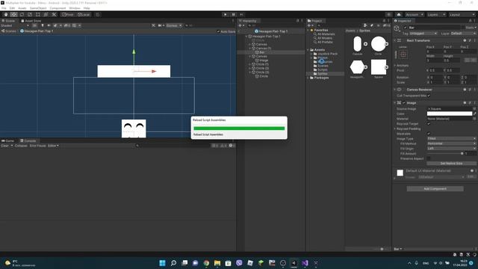Toggle the Raycast Target checkbox
Viewport: 478px width, 269px height.
(429, 124)
